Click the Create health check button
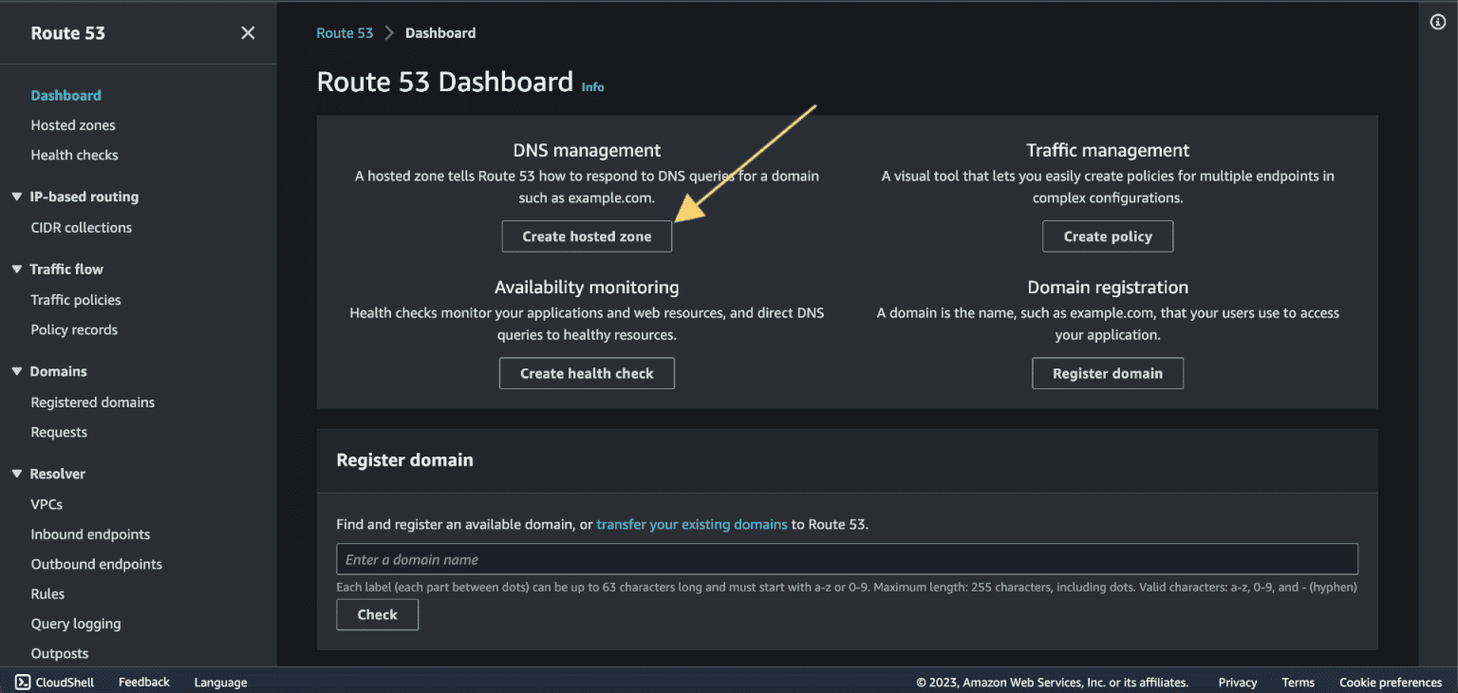Viewport: 1458px width, 693px height. coord(587,373)
